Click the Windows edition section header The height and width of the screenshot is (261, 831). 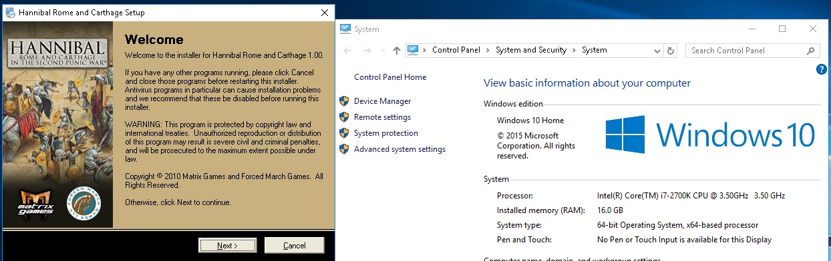click(x=513, y=104)
